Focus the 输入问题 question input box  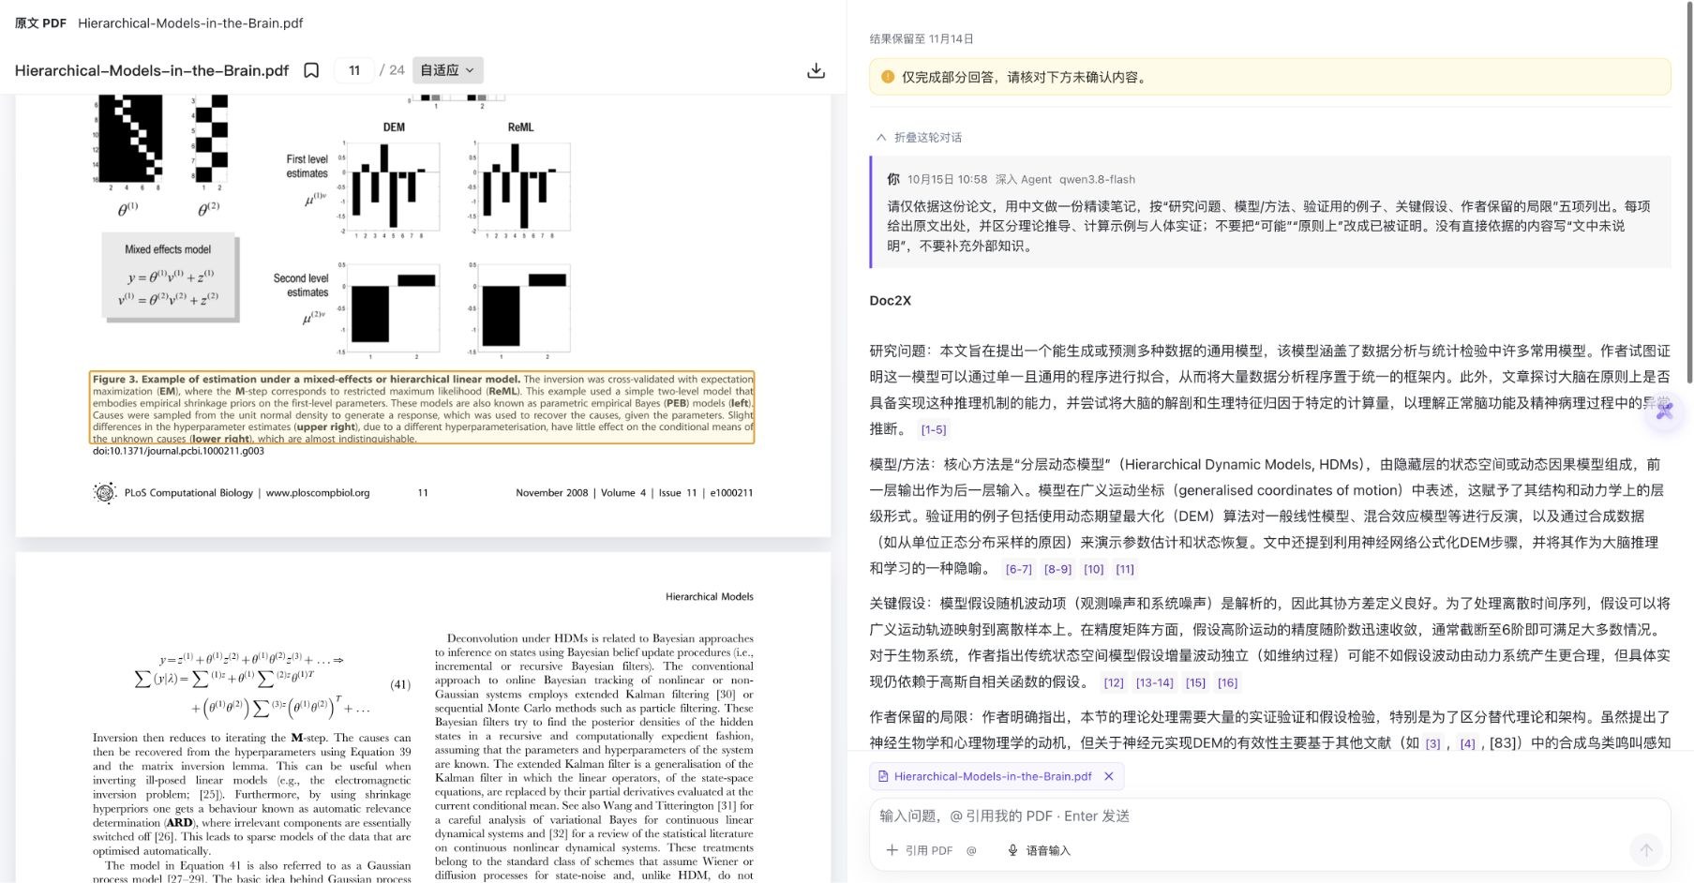pyautogui.click(x=1269, y=816)
